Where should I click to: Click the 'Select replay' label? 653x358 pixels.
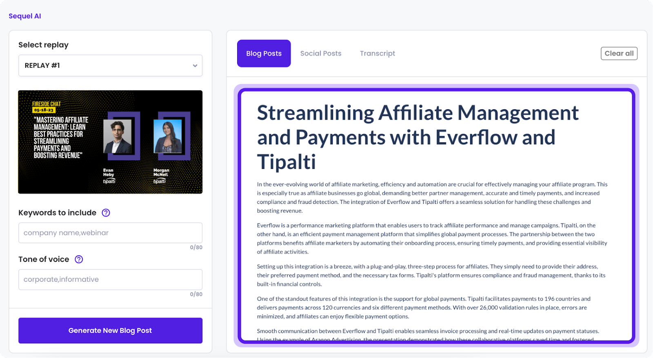coord(43,45)
